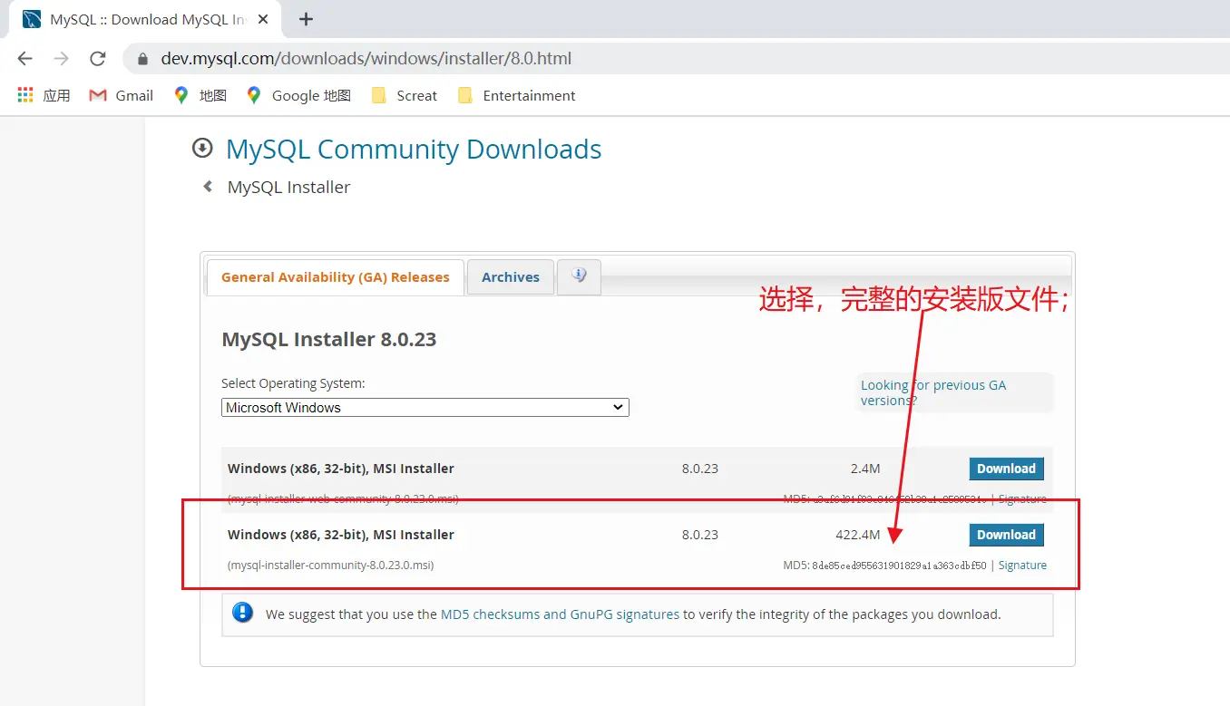Image resolution: width=1230 pixels, height=706 pixels.
Task: Open the Scream bookmarks folder
Action: pyautogui.click(x=405, y=95)
